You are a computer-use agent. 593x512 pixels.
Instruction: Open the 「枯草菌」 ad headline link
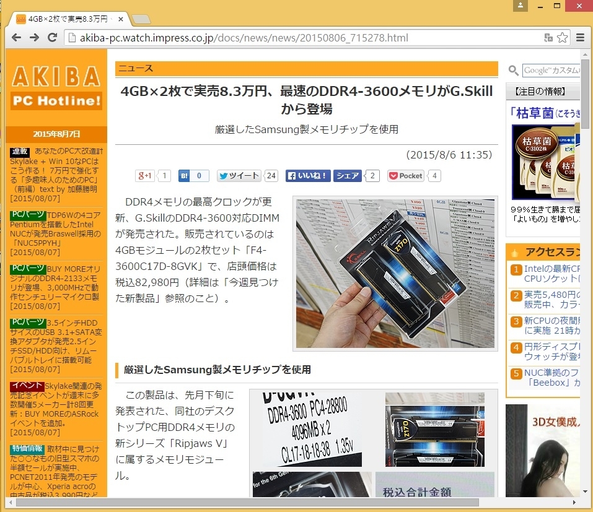tap(545, 113)
